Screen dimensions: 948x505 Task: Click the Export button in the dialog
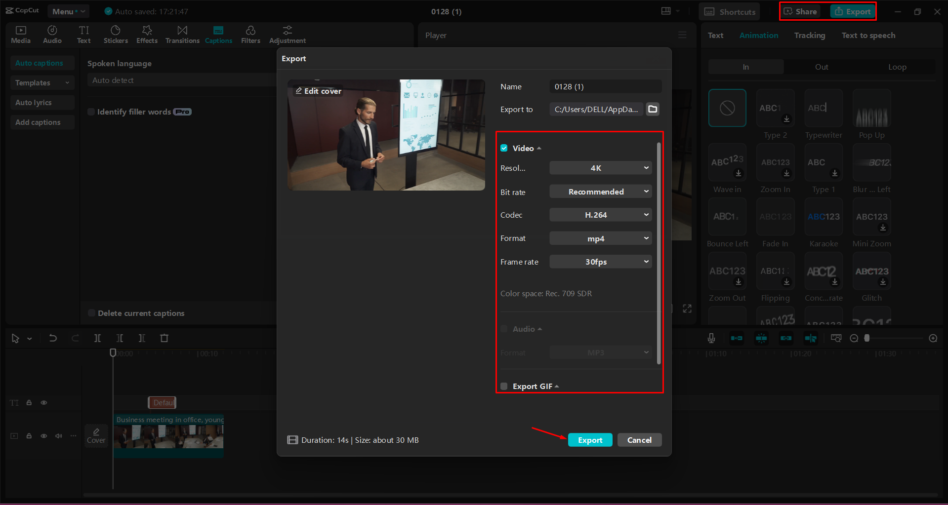(590, 440)
